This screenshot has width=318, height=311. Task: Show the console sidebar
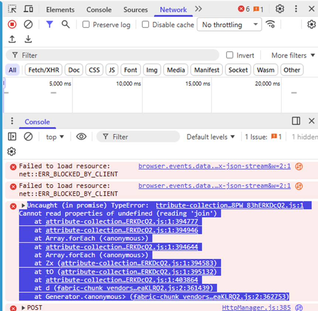(12, 136)
